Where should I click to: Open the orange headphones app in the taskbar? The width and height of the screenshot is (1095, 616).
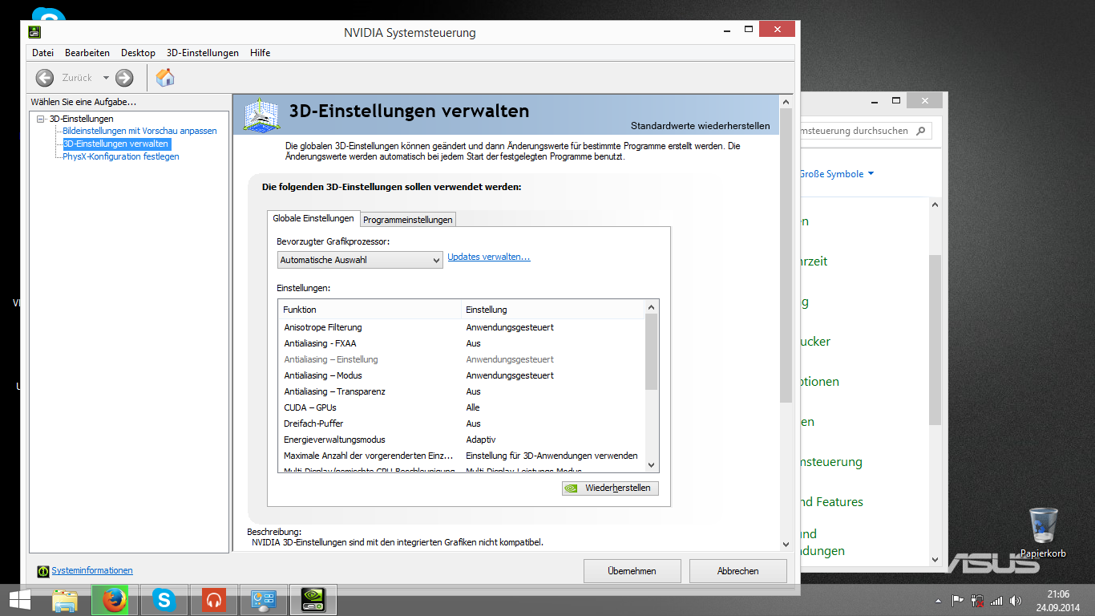(213, 600)
